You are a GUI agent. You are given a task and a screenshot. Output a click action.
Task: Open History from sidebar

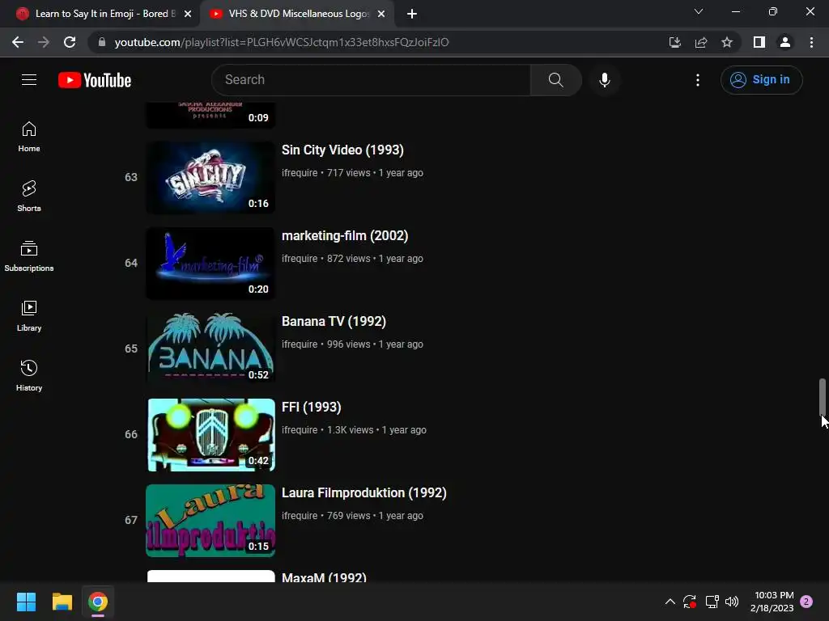pyautogui.click(x=29, y=375)
